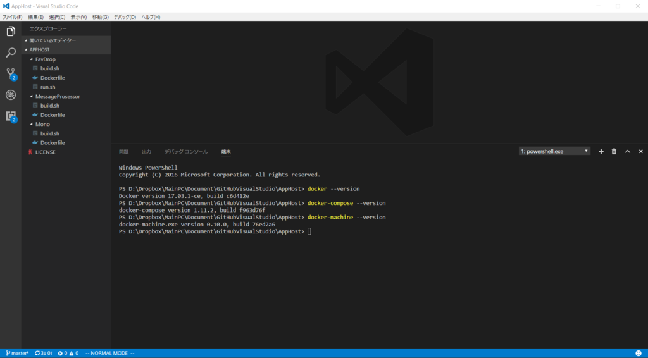This screenshot has width=648, height=358.
Task: Minimize the Visual Studio Code window
Action: click(599, 6)
